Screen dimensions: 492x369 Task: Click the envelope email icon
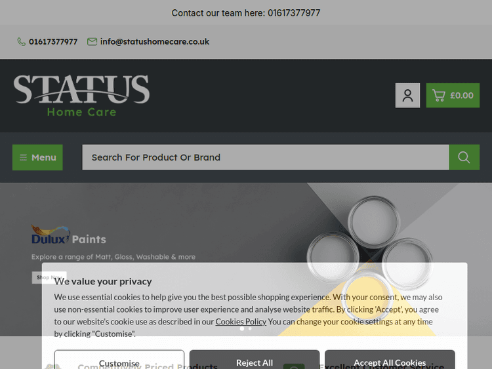tap(92, 42)
